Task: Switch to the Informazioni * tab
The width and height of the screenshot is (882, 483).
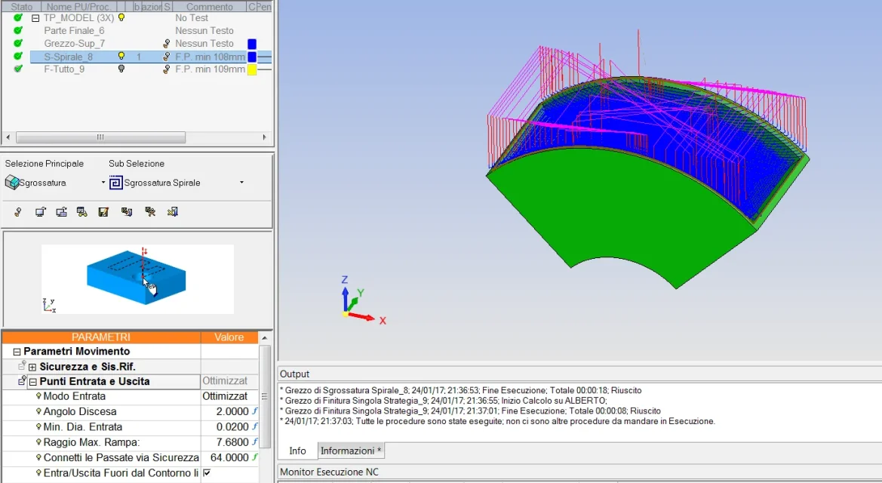Action: (351, 451)
